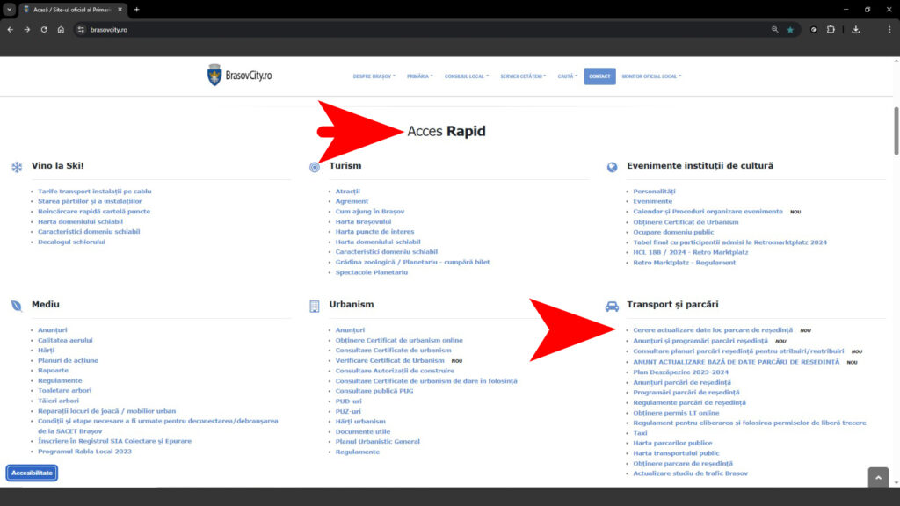Viewport: 900px width, 506px height.
Task: Open Obținere permis LT online link
Action: pos(676,412)
